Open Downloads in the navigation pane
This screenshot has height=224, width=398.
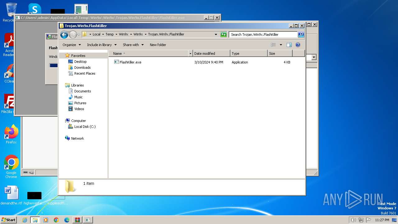82,68
